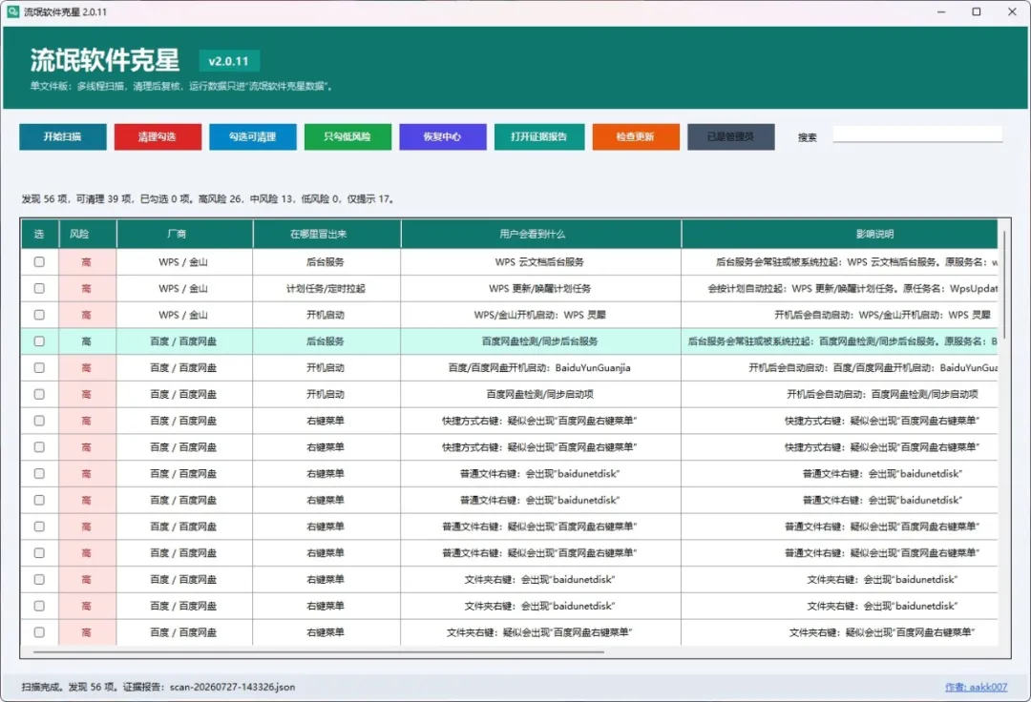Click the table's horizontal scrollbar thumb
Image resolution: width=1031 pixels, height=702 pixels.
click(318, 652)
